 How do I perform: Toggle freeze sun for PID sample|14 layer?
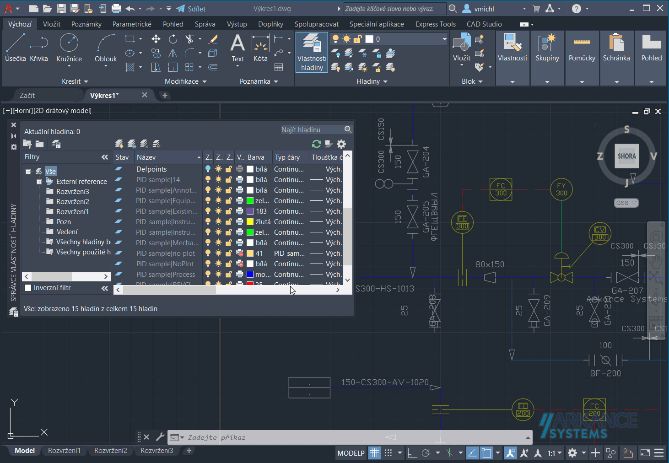coord(218,179)
